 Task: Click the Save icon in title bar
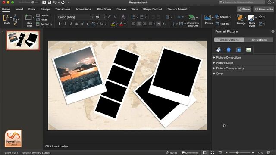point(50,2)
